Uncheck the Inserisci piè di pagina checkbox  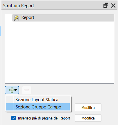(14, 118)
